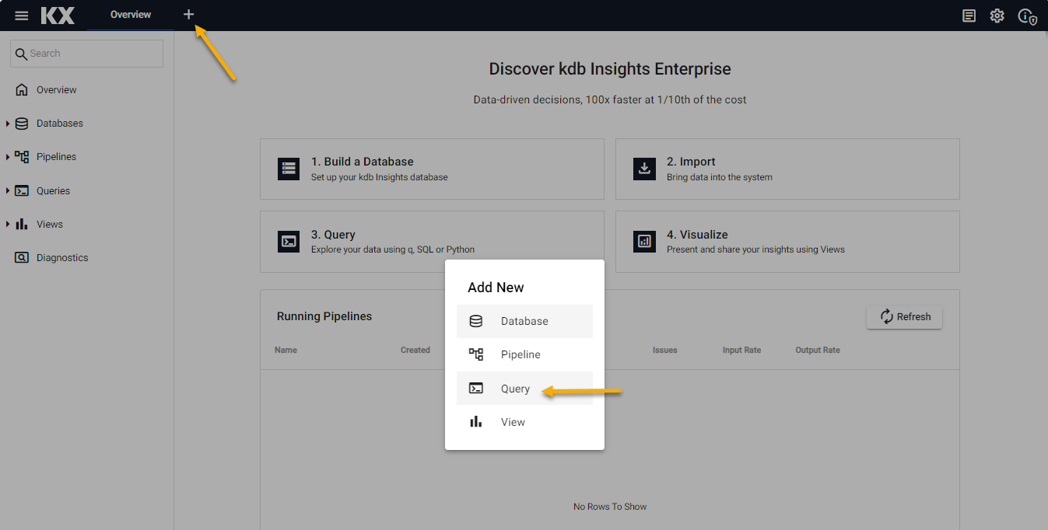
Task: Open Diagnostics in the sidebar
Action: pos(62,258)
